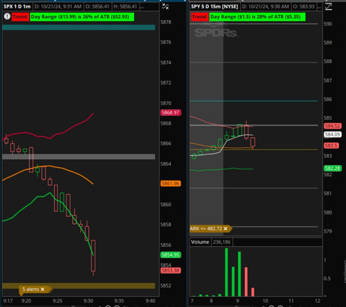Click SPX high value H: 5856.41

pyautogui.click(x=125, y=6)
